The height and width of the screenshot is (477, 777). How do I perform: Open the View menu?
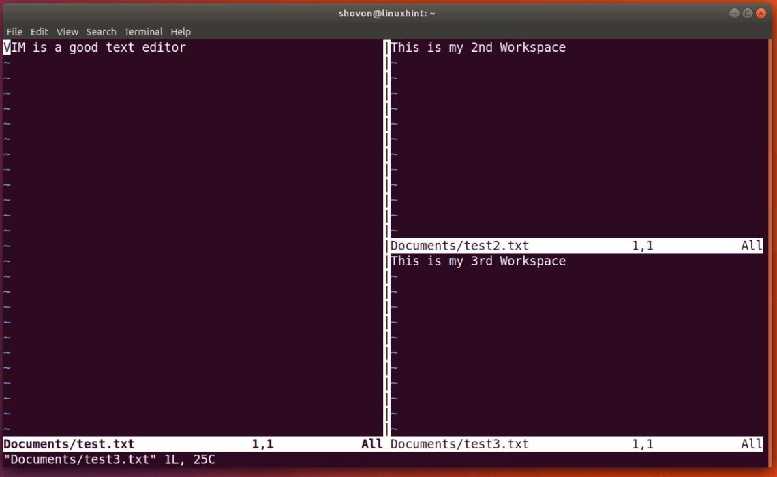66,31
